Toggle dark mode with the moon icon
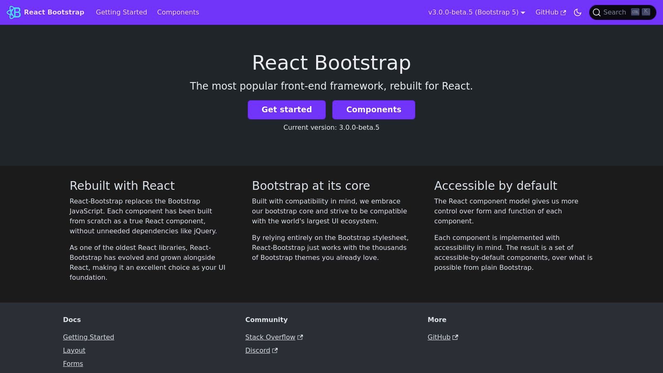This screenshot has width=663, height=373. click(x=578, y=12)
